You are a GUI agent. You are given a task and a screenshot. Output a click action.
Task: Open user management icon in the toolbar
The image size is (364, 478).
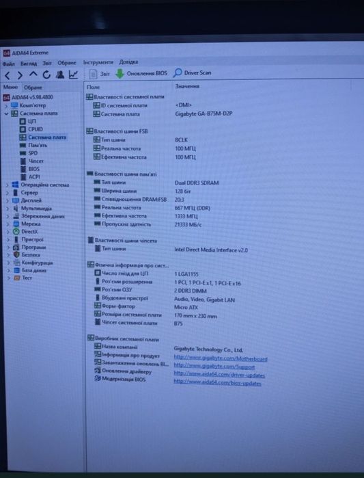click(60, 75)
